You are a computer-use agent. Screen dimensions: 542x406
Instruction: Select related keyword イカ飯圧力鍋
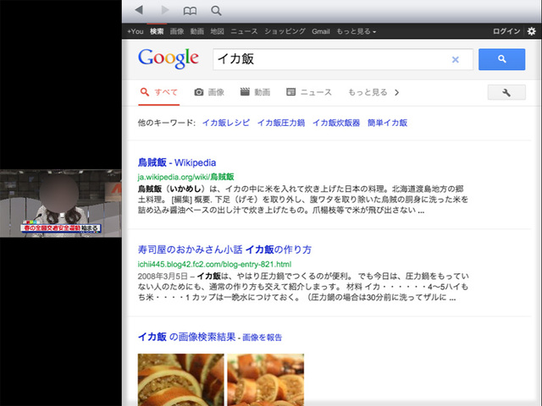point(281,123)
